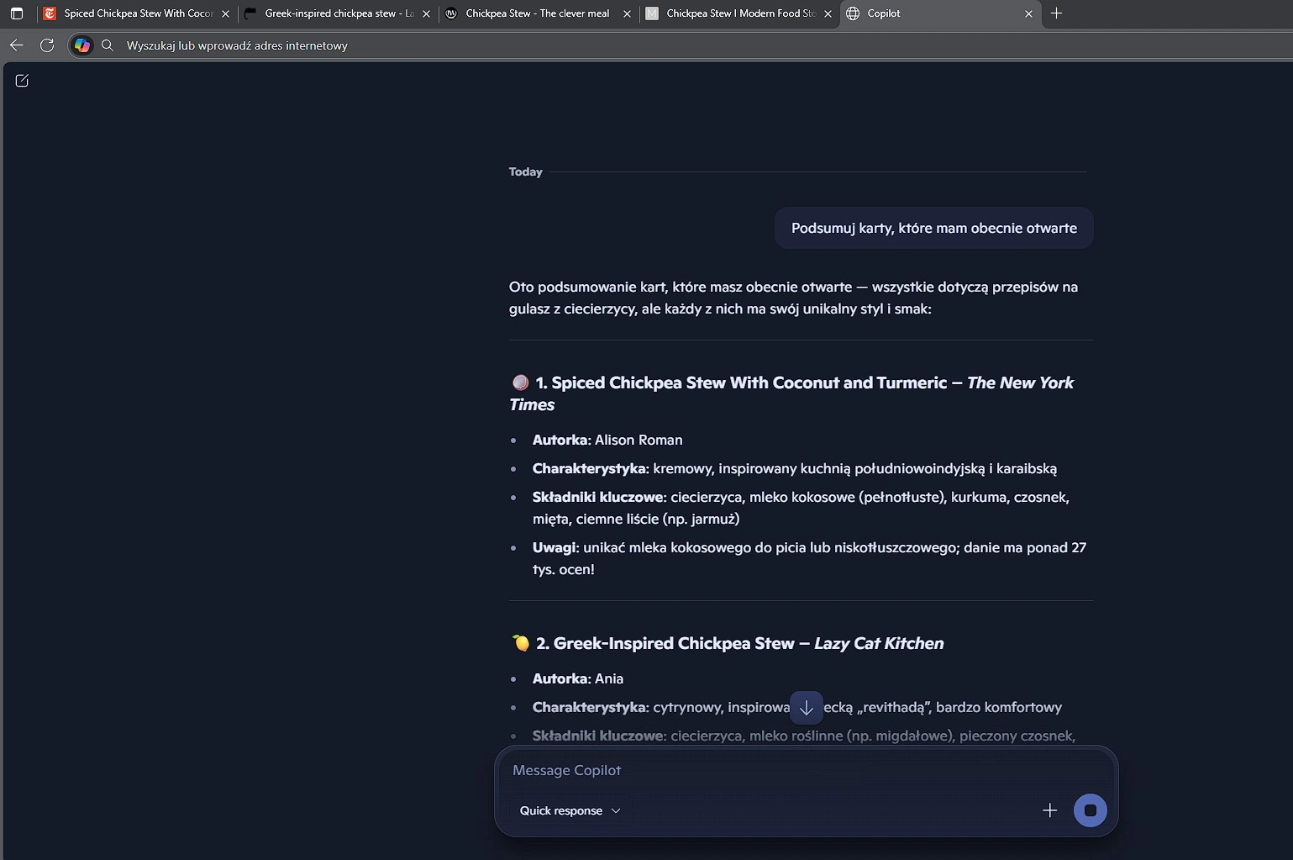Click the emoji beside heading 1
Image resolution: width=1293 pixels, height=860 pixels.
(x=521, y=383)
